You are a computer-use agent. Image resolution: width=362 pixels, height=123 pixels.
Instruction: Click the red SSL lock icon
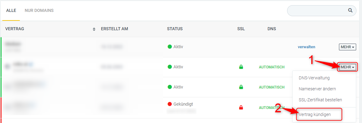pyautogui.click(x=241, y=107)
